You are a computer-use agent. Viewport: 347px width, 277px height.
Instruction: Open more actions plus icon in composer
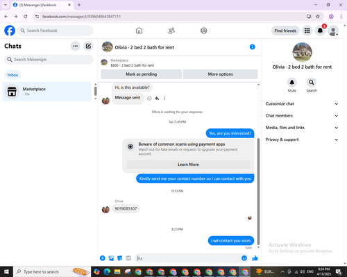click(x=103, y=258)
